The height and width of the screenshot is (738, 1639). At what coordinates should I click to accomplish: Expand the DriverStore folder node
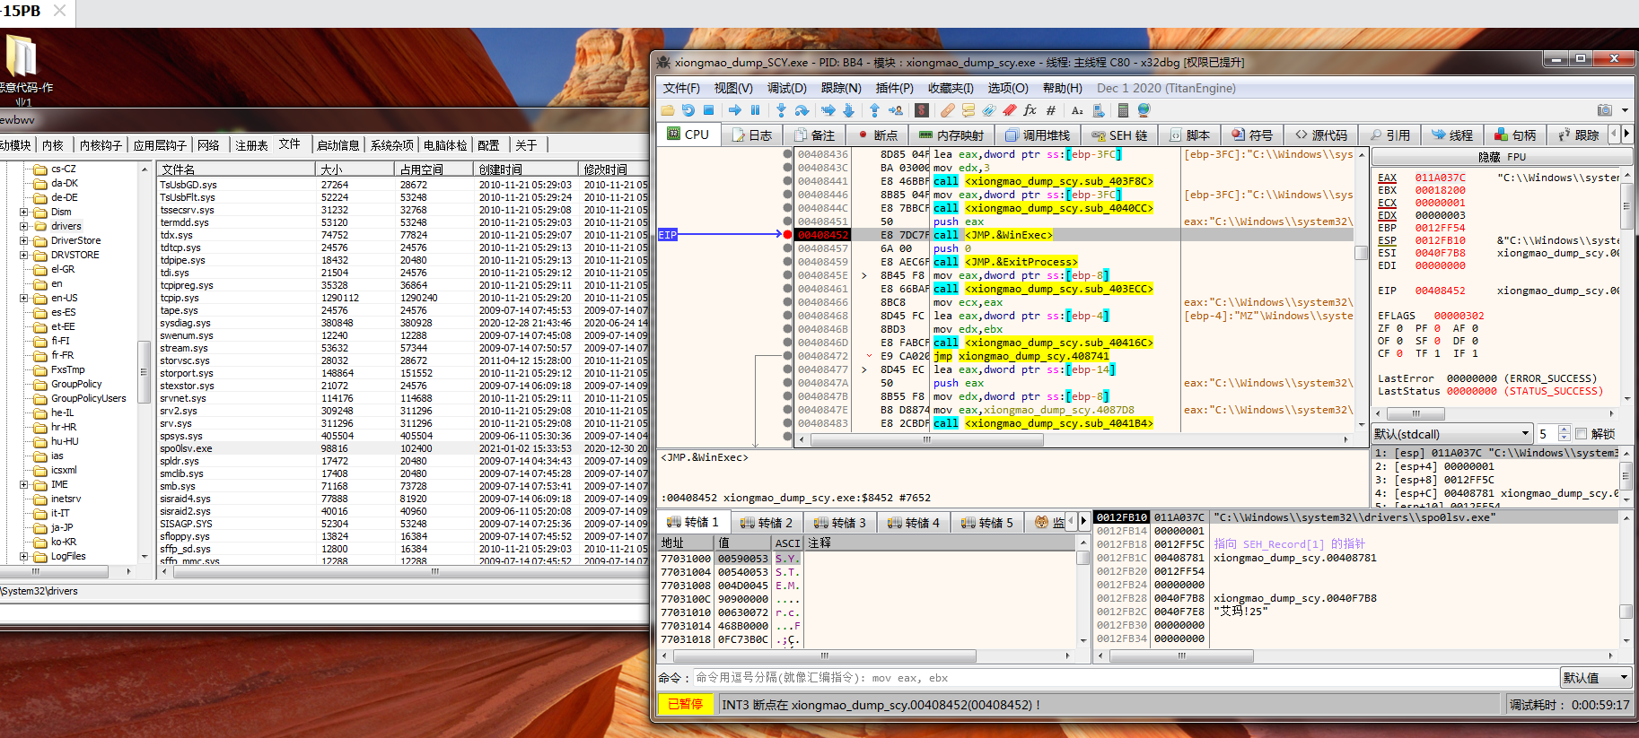(24, 241)
